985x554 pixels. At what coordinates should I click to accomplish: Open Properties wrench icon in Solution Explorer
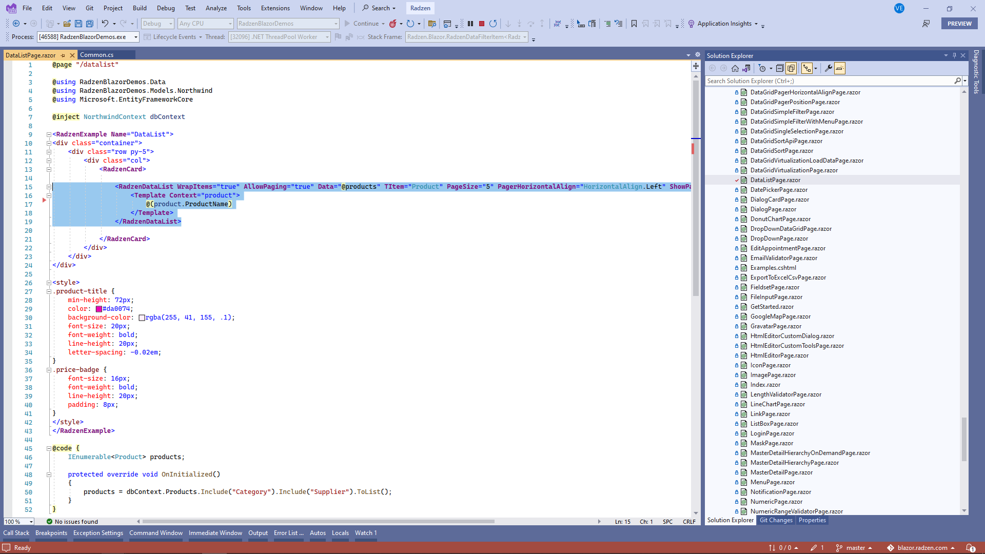(x=828, y=68)
